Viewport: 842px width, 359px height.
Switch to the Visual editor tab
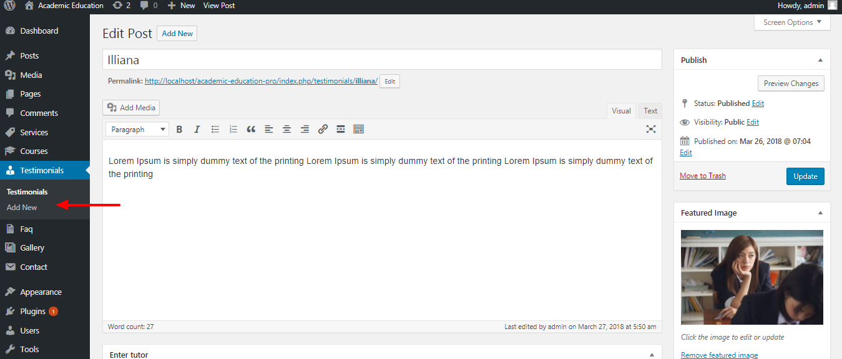click(621, 111)
